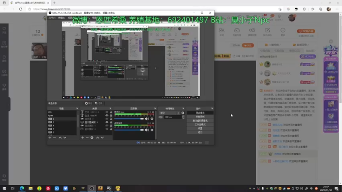Mute the 麦克风/Aux speaker icon

(147, 119)
